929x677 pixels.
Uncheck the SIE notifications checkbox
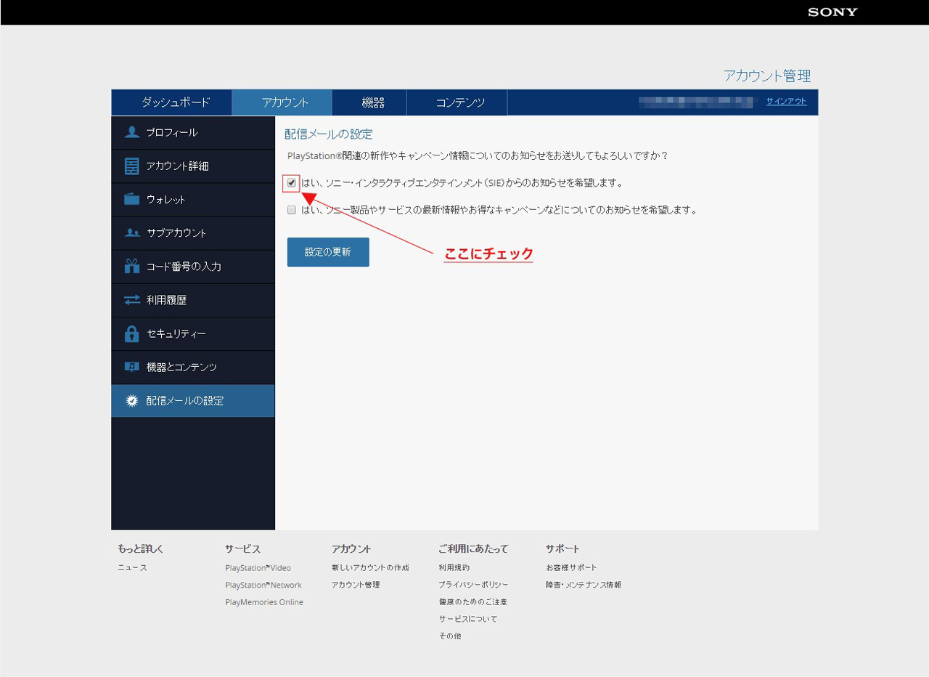click(292, 182)
